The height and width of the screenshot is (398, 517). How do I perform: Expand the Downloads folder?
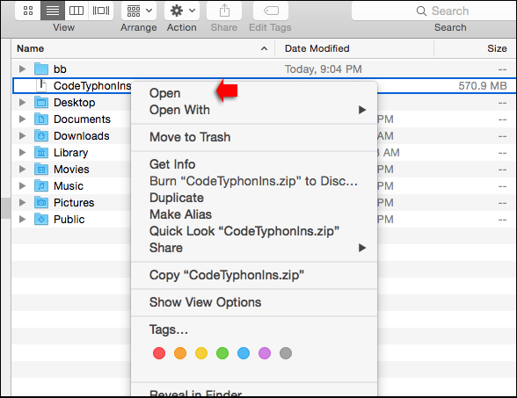click(x=23, y=135)
